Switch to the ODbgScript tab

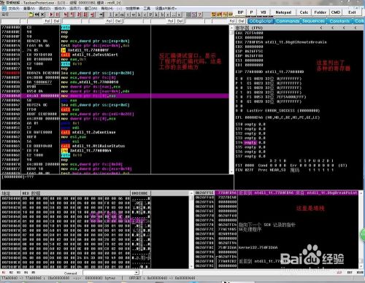pyautogui.click(x=261, y=21)
